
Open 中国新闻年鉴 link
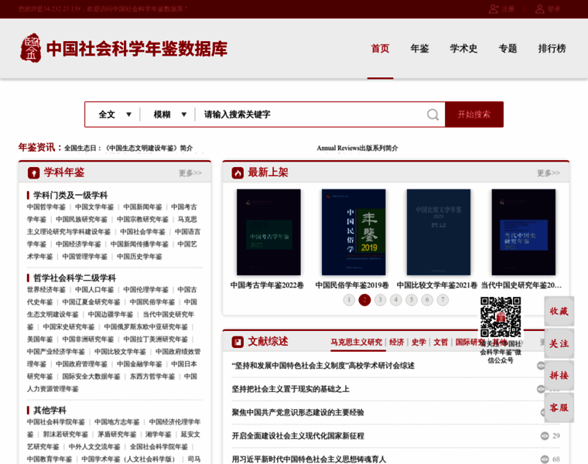pos(142,207)
